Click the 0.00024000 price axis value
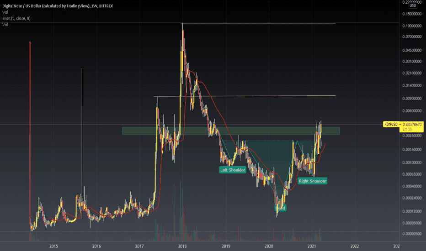Viewport: 426px width, 251px height. pos(412,198)
